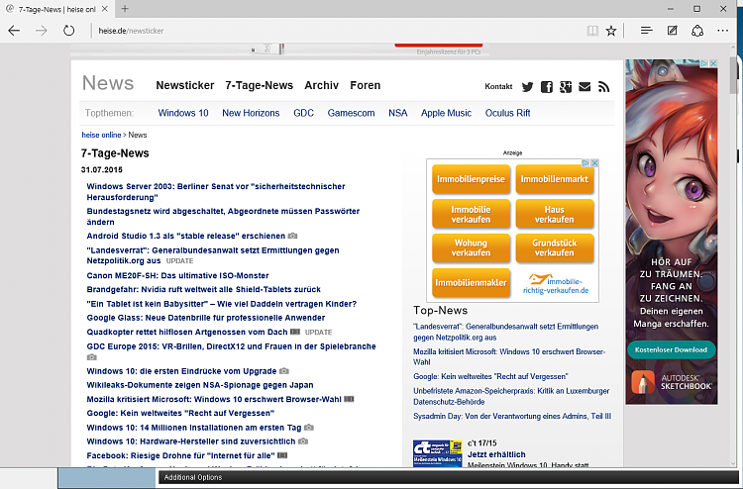Click the browser forward arrow
743x489 pixels.
(42, 31)
